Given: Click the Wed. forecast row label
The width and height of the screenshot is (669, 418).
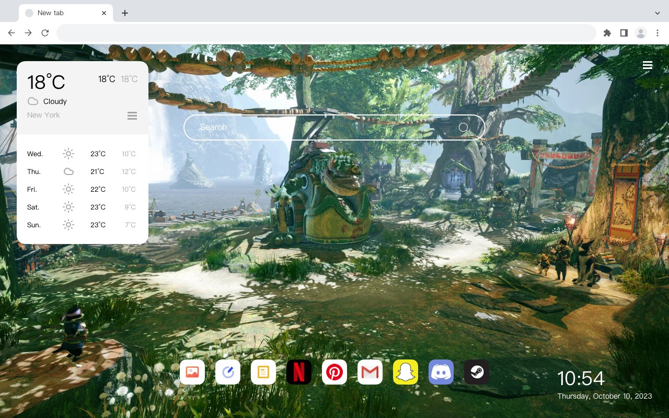Looking at the screenshot, I should tap(35, 154).
